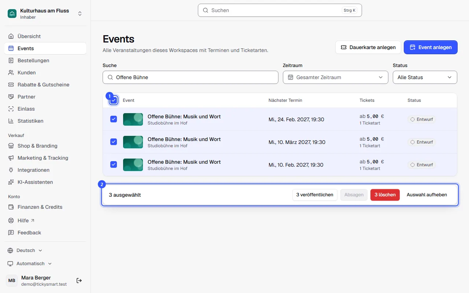Click Auswahl aufheben
469x293 pixels.
[x=427, y=195]
